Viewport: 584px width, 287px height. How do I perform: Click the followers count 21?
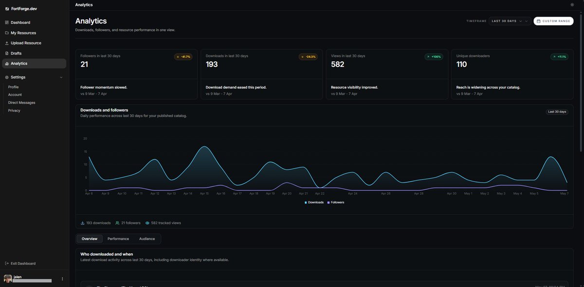click(84, 64)
